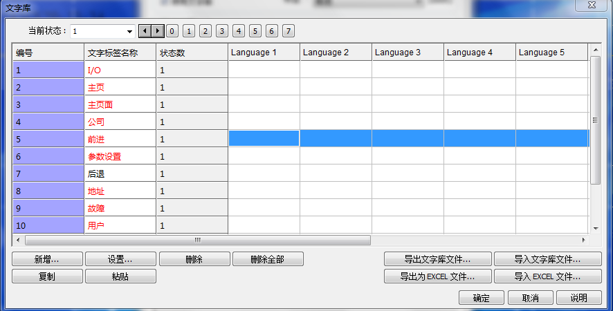
Task: Select the Language 1 column header
Action: click(x=264, y=53)
